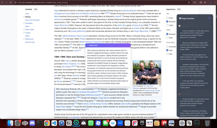Launch Notion from the dock
This screenshot has width=217, height=128.
click(69, 123)
